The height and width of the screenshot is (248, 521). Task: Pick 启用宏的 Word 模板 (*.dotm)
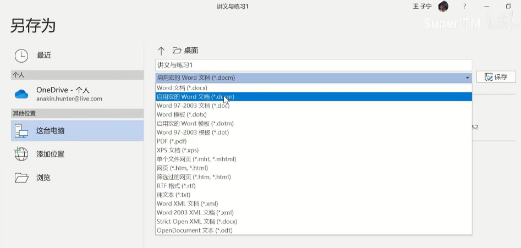pos(314,124)
